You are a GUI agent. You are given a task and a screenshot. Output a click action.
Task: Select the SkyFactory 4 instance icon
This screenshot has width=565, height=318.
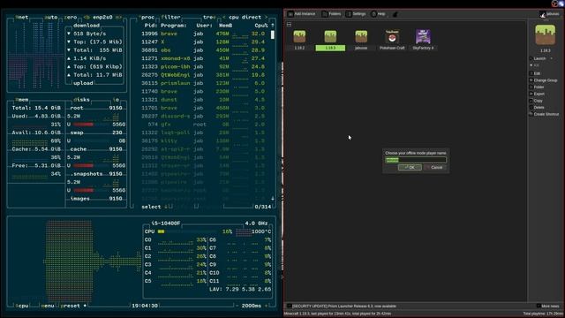[423, 36]
